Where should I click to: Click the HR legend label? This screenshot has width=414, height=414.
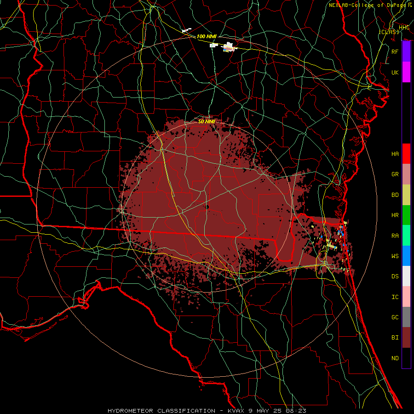click(395, 215)
